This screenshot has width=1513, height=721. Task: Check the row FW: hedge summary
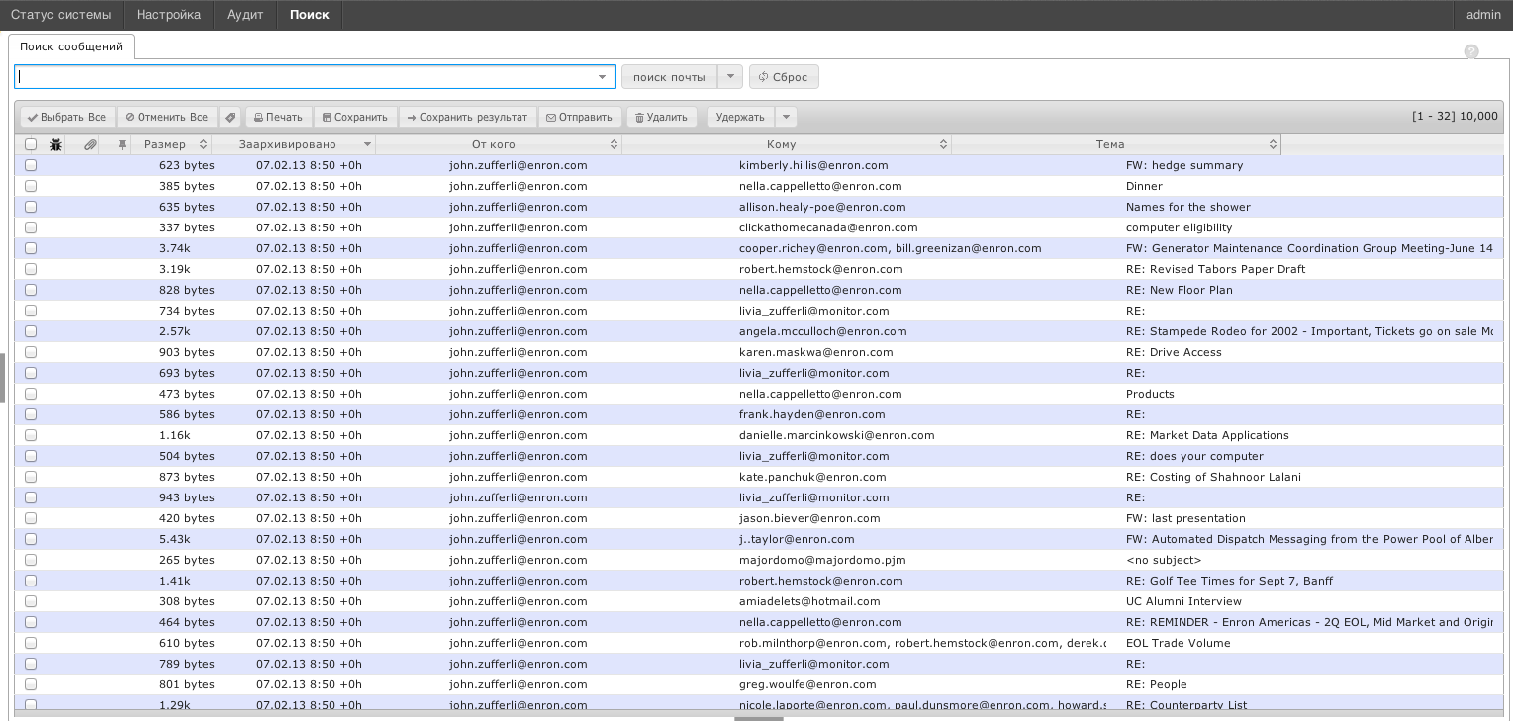(x=31, y=165)
